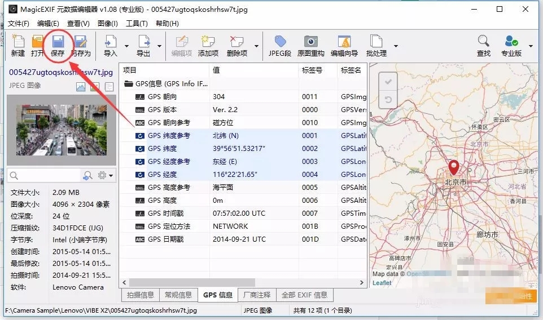The image size is (543, 320).
Task: Click the Add Item (添加项) icon
Action: (x=208, y=42)
